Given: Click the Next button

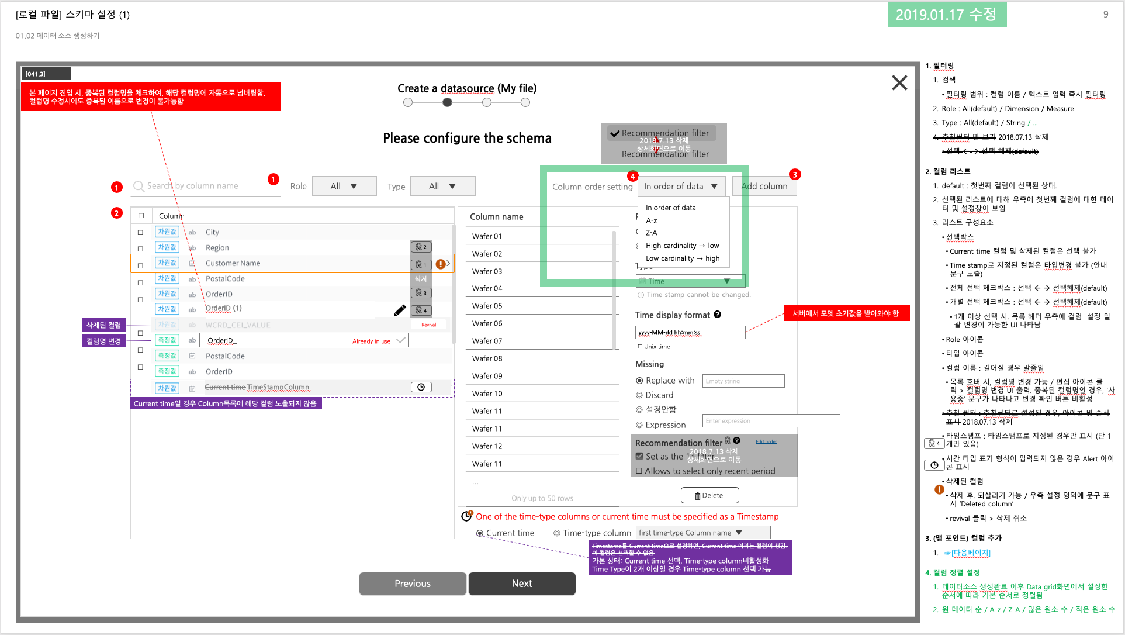Looking at the screenshot, I should tap(522, 584).
